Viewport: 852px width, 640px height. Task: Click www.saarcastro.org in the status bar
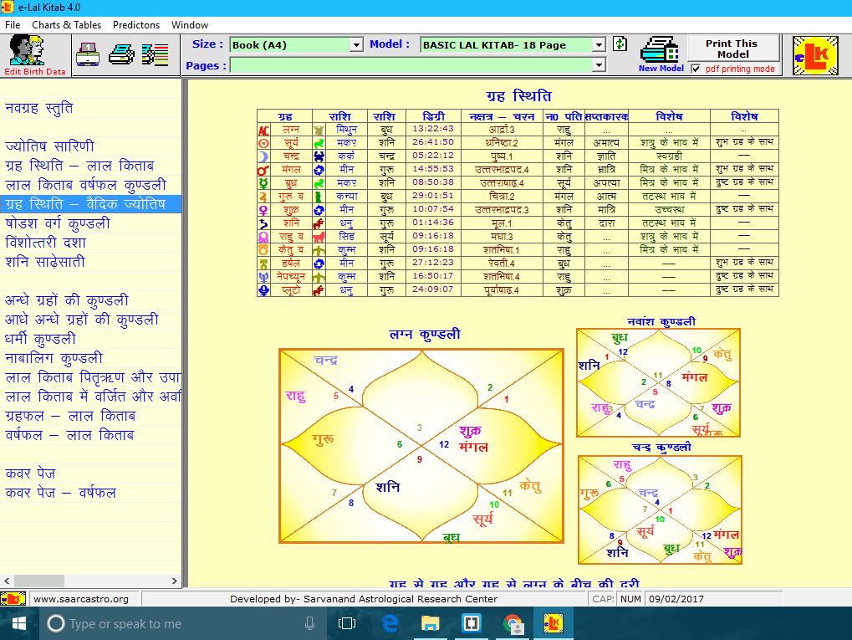81,599
